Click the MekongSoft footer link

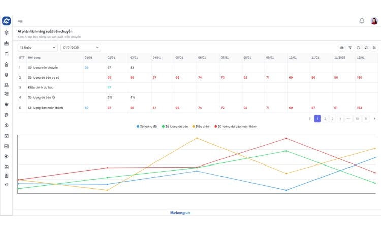point(180,213)
